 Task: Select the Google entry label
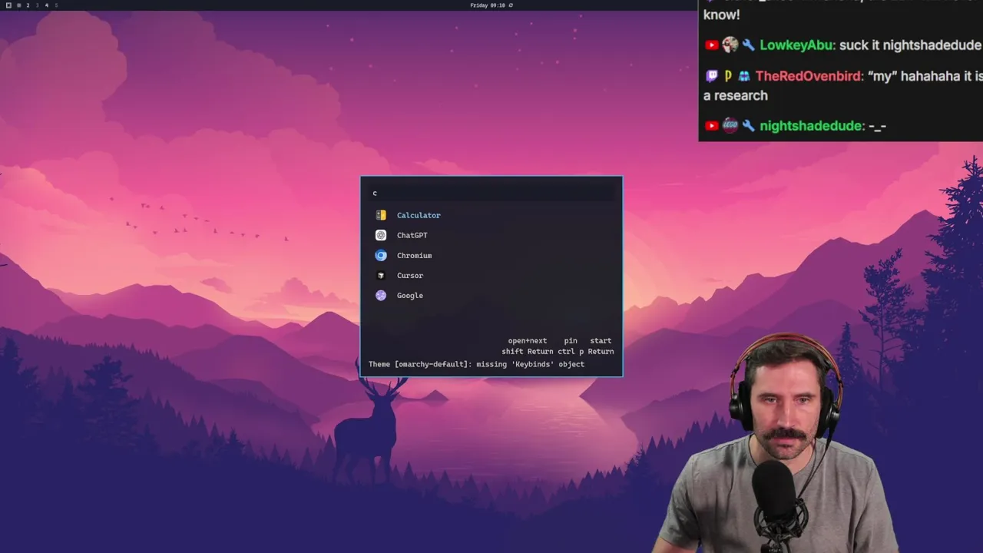click(409, 295)
